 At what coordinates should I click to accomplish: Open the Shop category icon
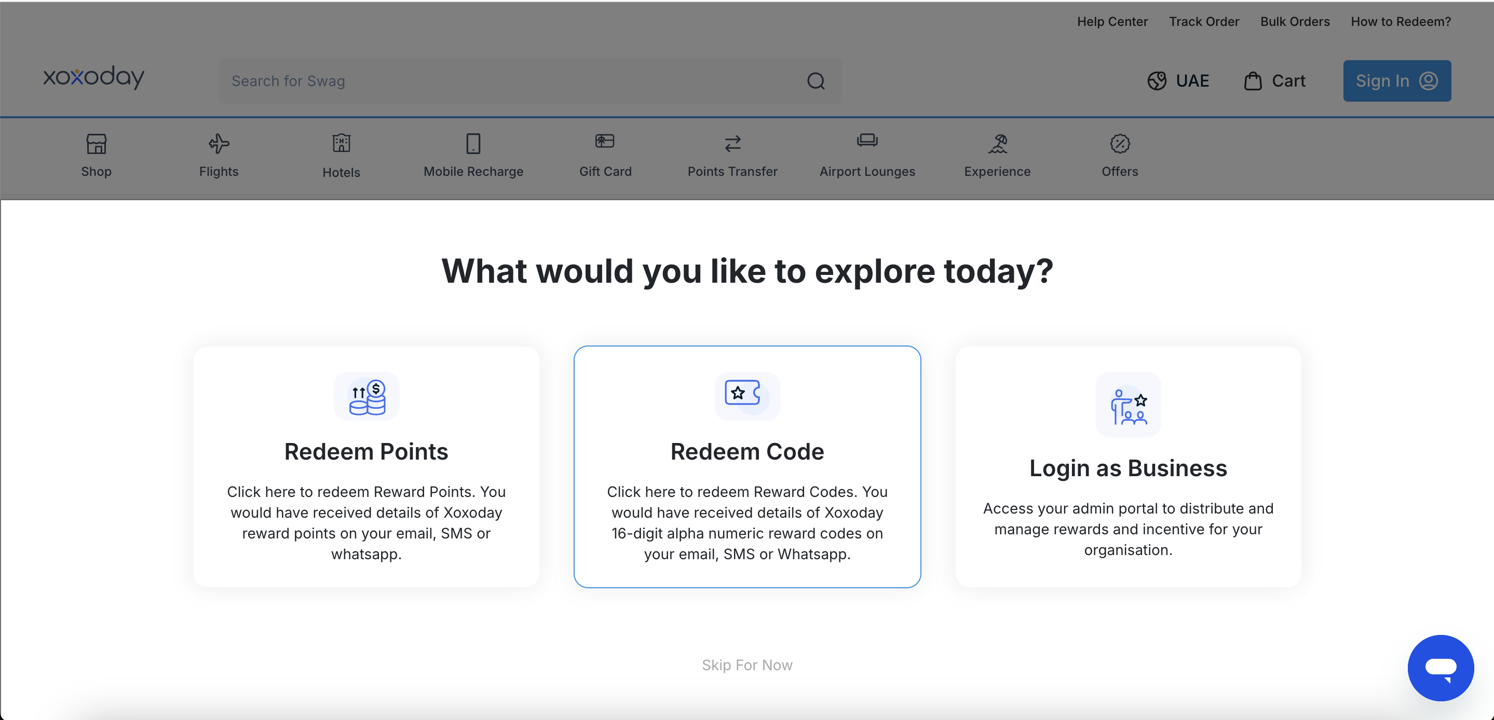96,144
